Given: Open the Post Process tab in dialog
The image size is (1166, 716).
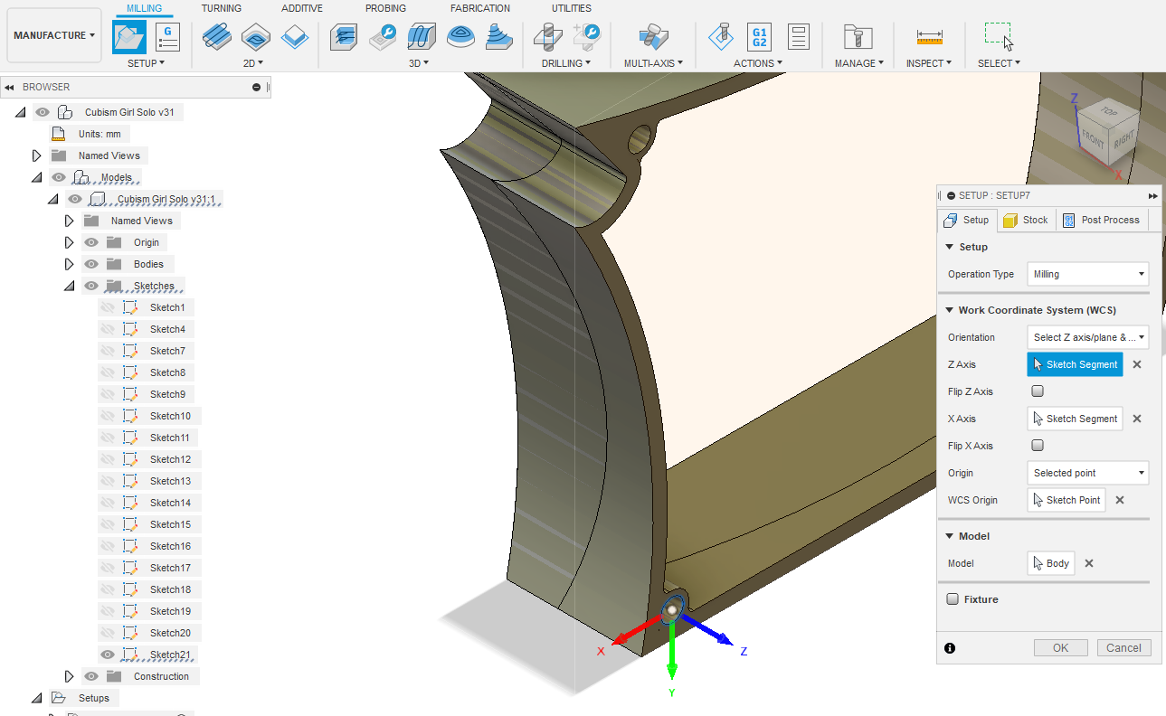Looking at the screenshot, I should pyautogui.click(x=1101, y=220).
